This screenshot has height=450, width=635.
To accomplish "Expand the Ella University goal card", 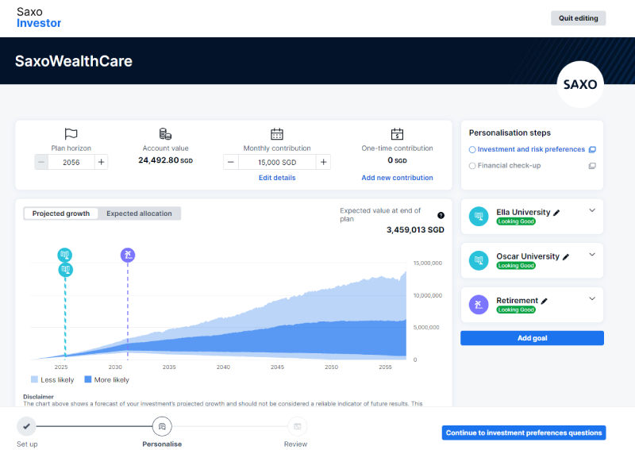I will click(x=591, y=210).
